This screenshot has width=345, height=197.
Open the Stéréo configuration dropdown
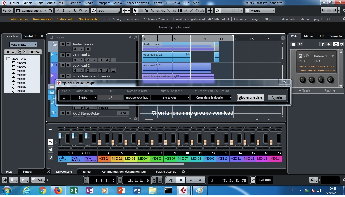pos(84,97)
